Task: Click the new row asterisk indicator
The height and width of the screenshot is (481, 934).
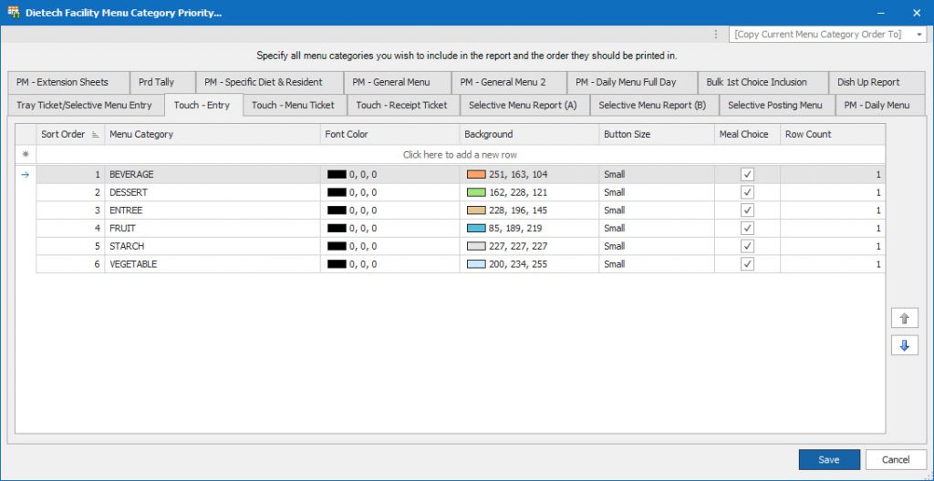Action: pos(26,155)
